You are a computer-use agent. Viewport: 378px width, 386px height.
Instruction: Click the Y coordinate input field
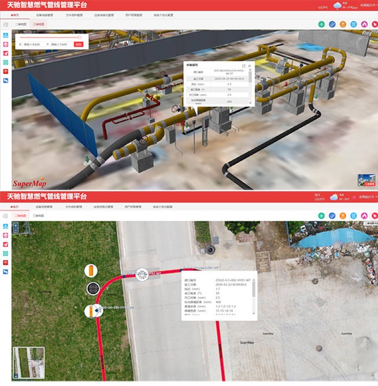[61, 44]
